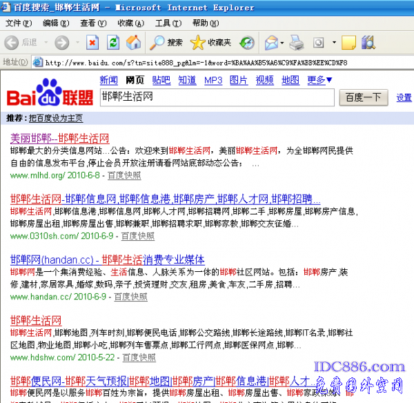
Task: Click the Stop loading icon
Action: point(92,43)
